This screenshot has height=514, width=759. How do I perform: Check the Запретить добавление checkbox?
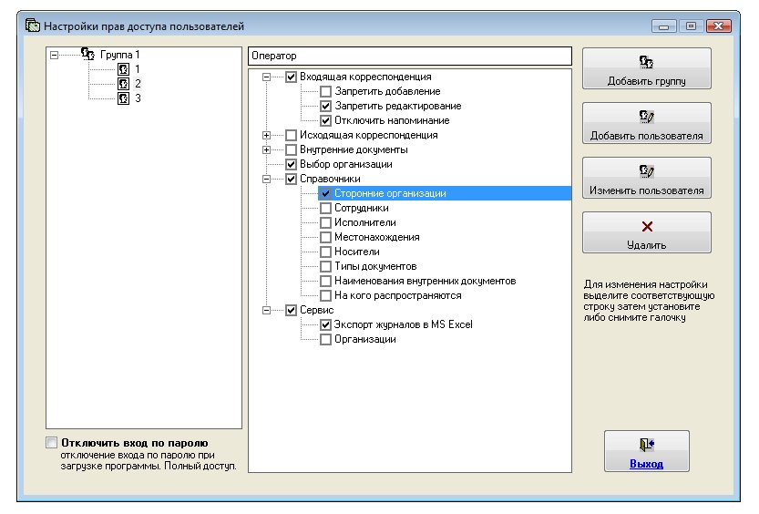[326, 91]
